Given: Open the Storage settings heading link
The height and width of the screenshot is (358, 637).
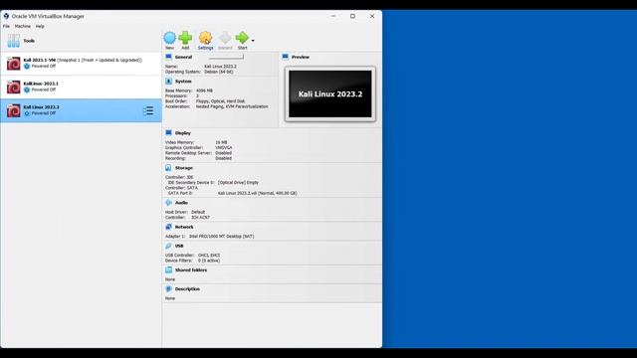Looking at the screenshot, I should click(183, 168).
